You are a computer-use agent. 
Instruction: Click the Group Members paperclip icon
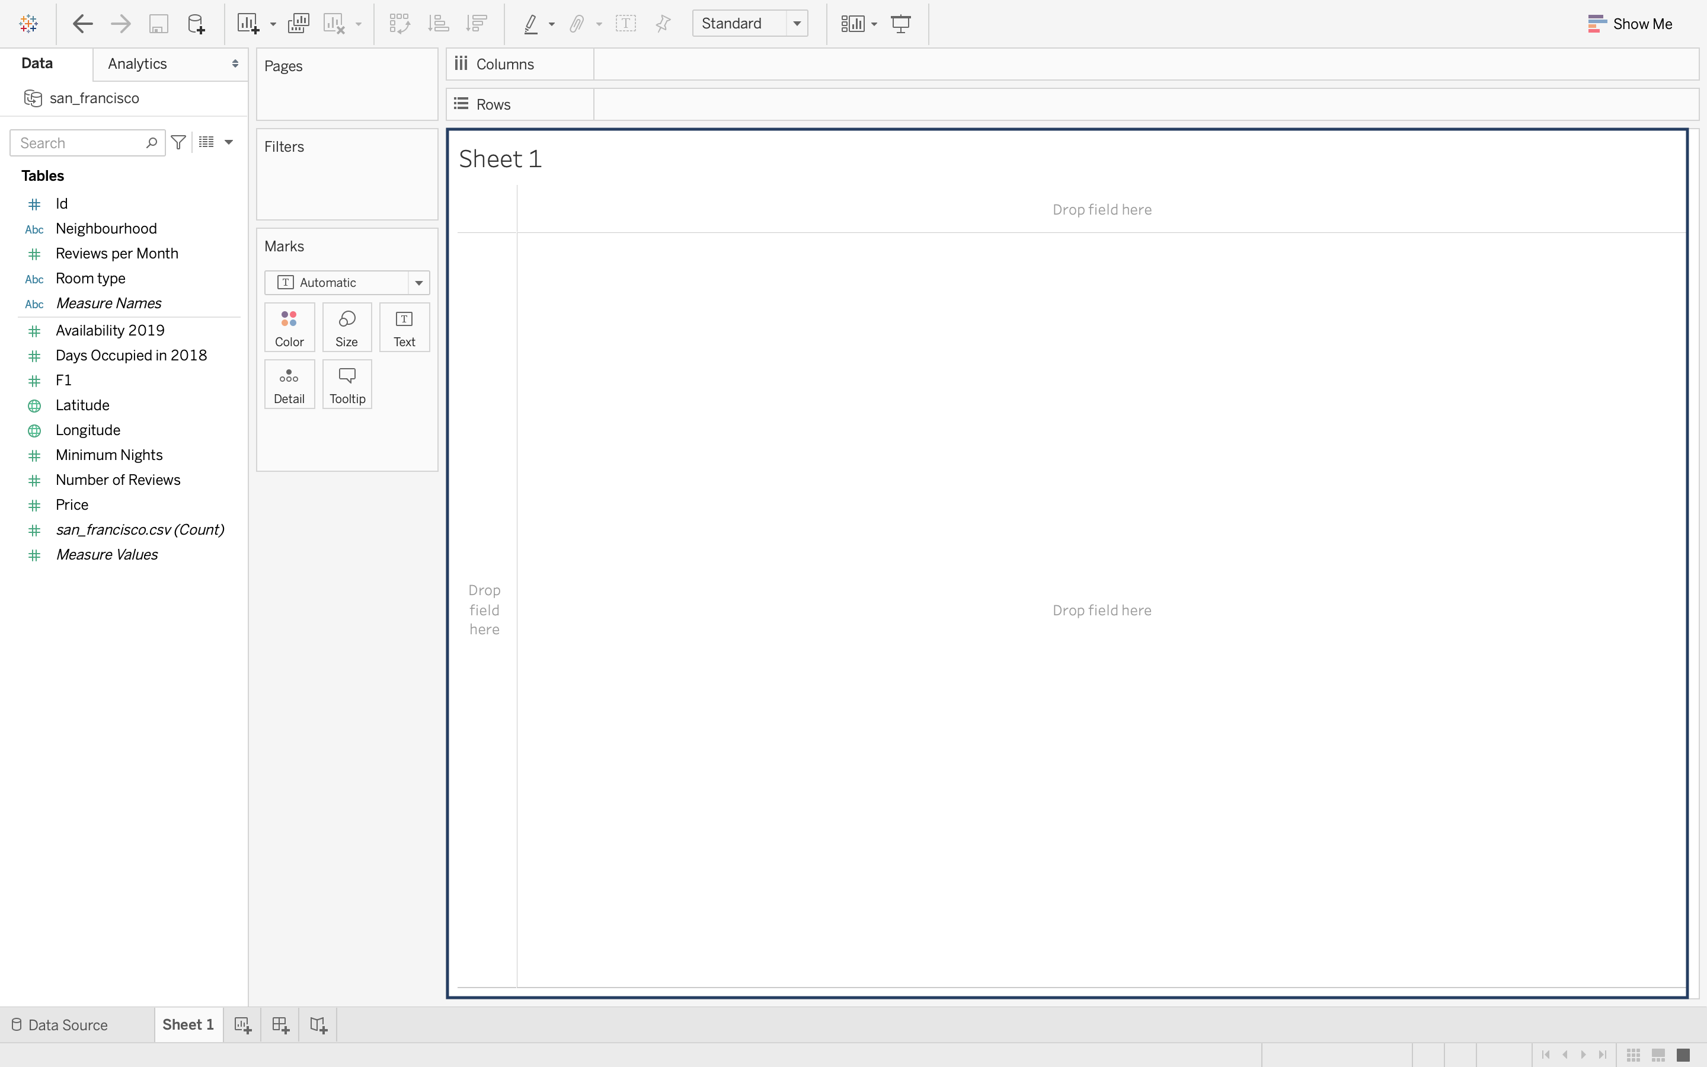pyautogui.click(x=577, y=24)
